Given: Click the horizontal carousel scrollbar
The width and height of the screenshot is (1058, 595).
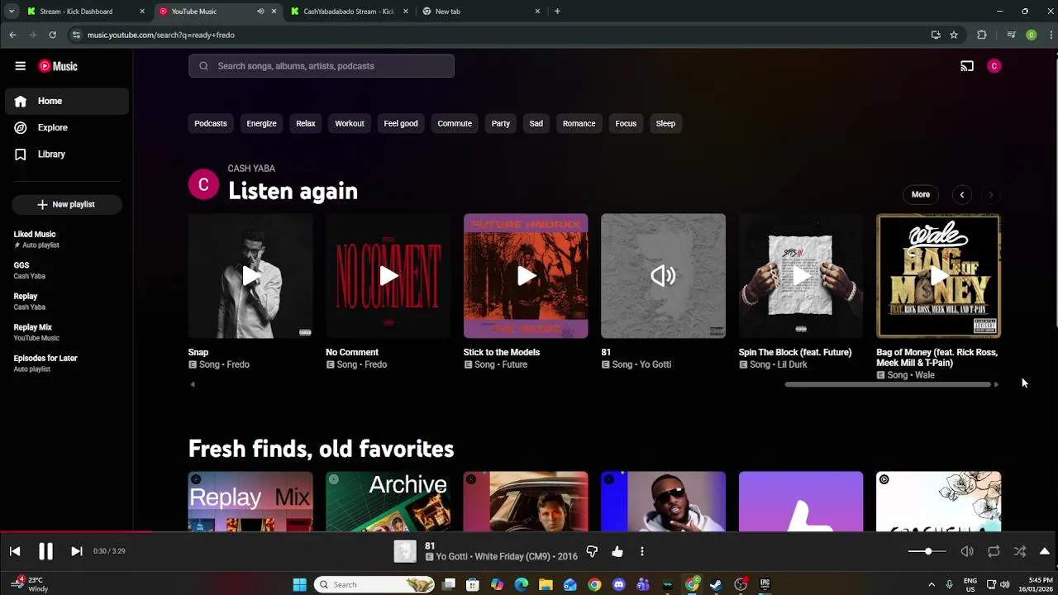Looking at the screenshot, I should pos(888,384).
